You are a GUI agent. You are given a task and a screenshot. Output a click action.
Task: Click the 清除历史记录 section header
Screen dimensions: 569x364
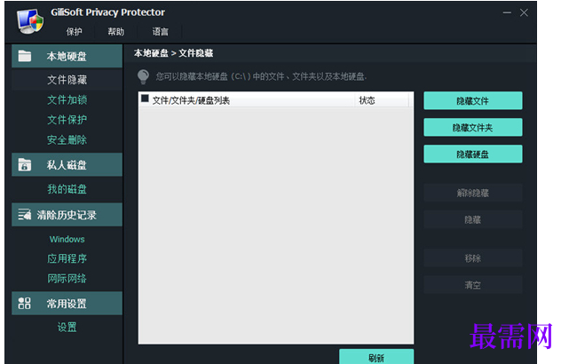click(x=67, y=215)
